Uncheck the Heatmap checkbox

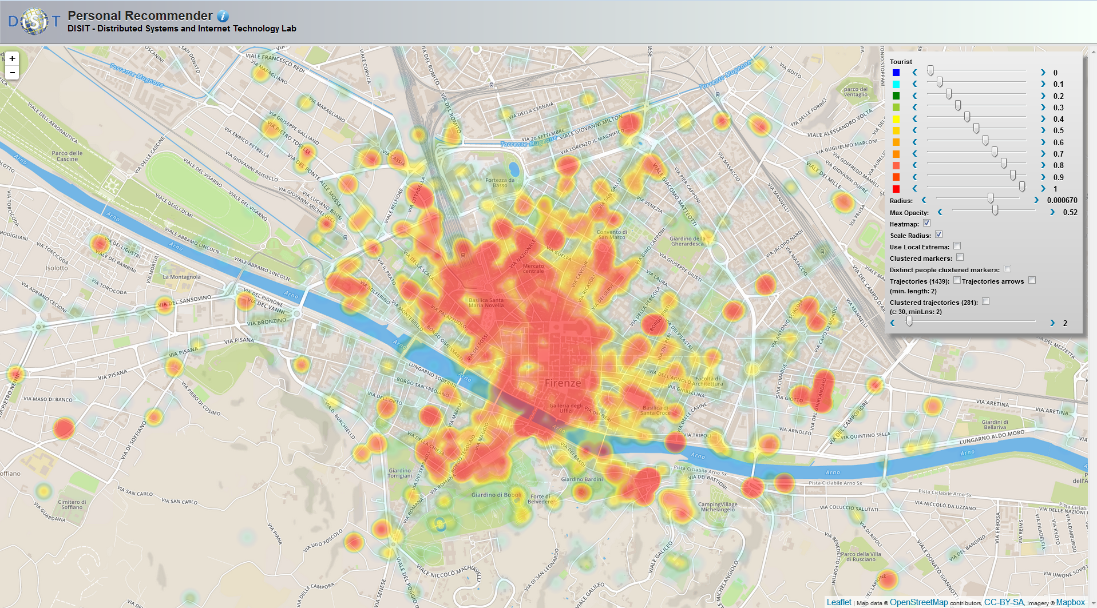926,223
